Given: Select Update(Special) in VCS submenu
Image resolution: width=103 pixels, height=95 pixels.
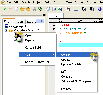Looking at the screenshot, I should [x=76, y=64].
